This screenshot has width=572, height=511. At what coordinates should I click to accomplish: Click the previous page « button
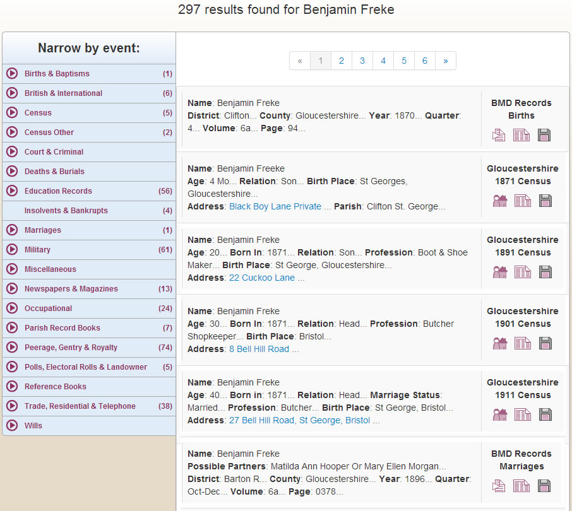[x=300, y=61]
